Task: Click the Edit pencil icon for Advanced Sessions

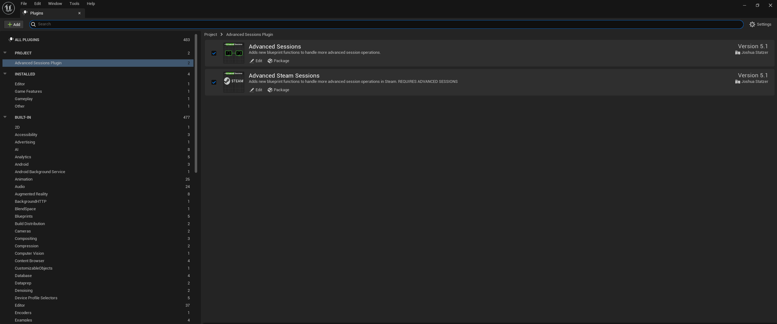Action: pyautogui.click(x=252, y=61)
